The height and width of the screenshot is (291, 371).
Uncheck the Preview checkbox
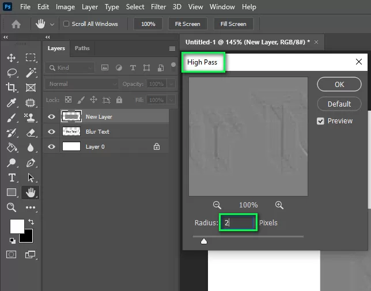coord(320,121)
